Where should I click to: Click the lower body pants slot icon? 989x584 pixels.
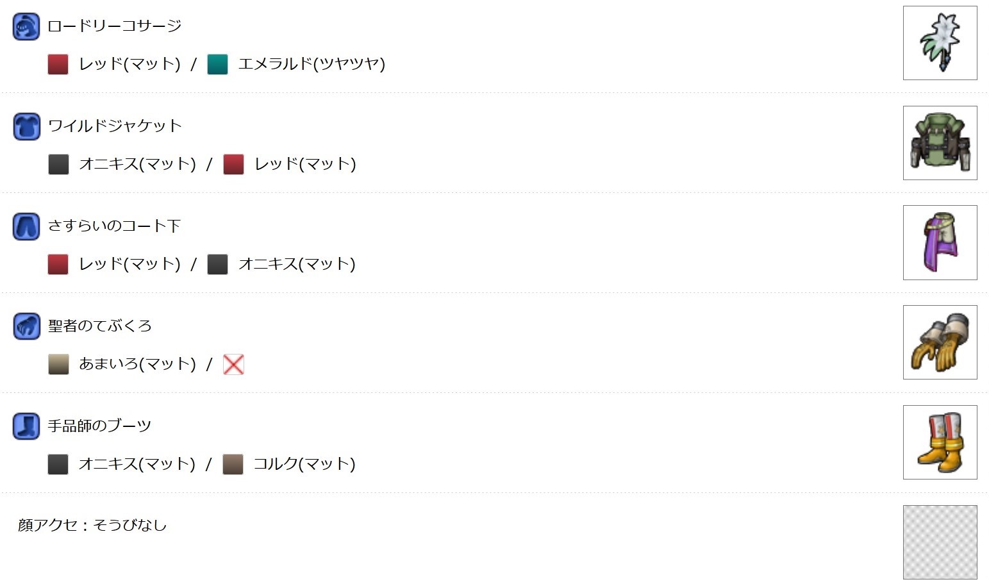[x=26, y=227]
